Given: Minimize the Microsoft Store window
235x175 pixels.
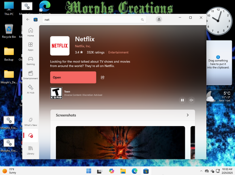Looking at the screenshot, I should (x=180, y=17).
